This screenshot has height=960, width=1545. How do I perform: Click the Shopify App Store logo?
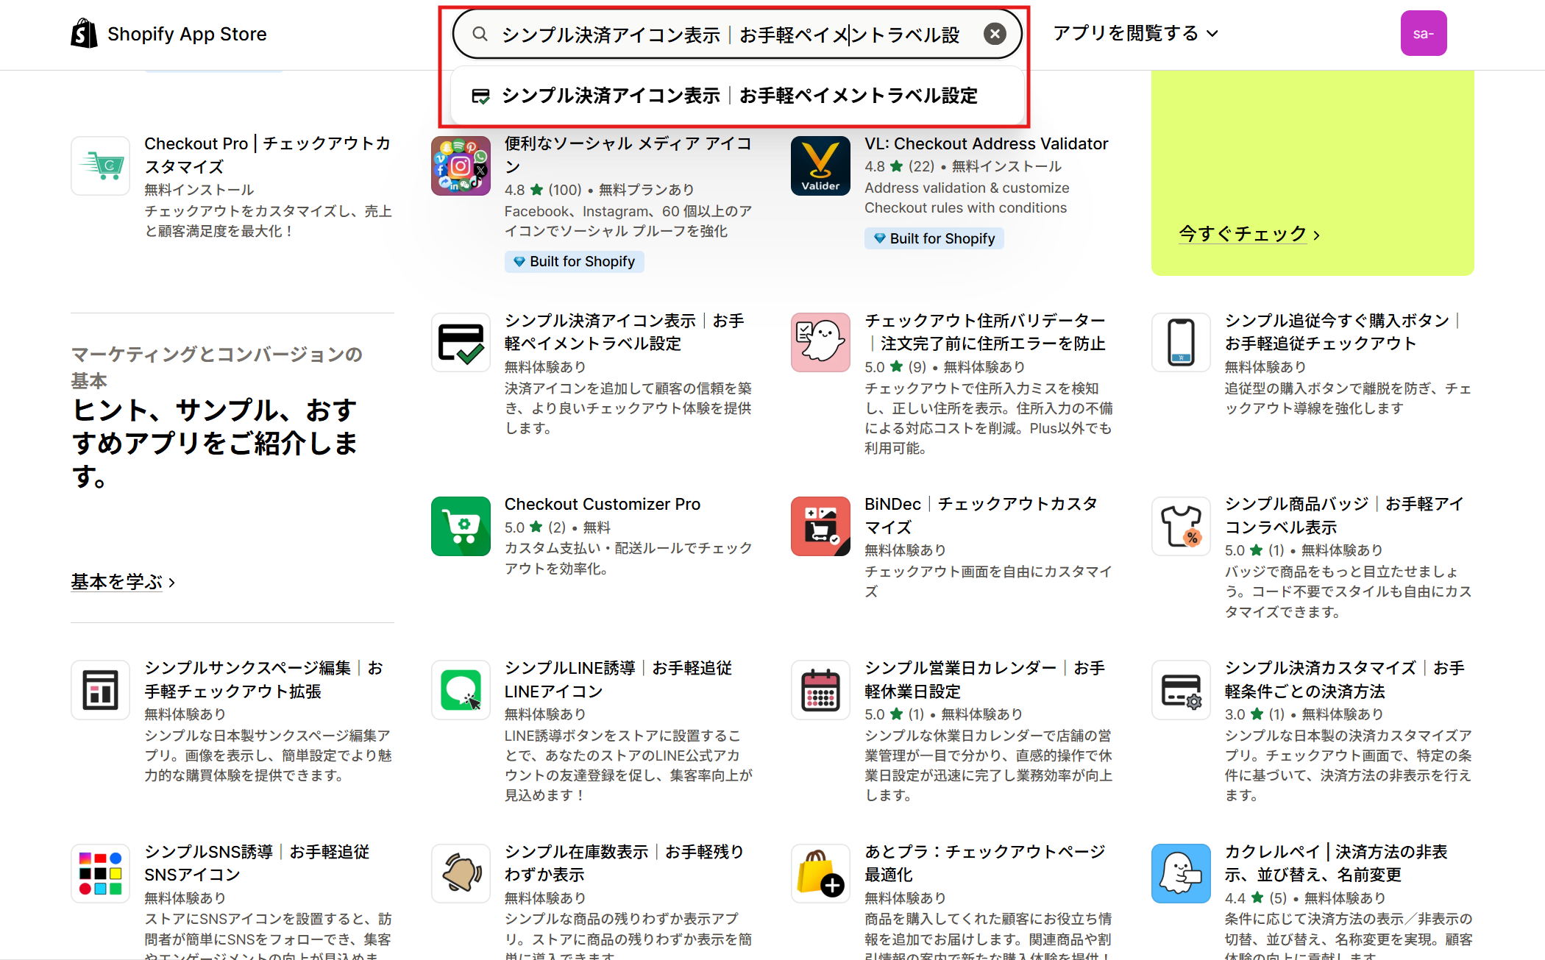[x=169, y=33]
